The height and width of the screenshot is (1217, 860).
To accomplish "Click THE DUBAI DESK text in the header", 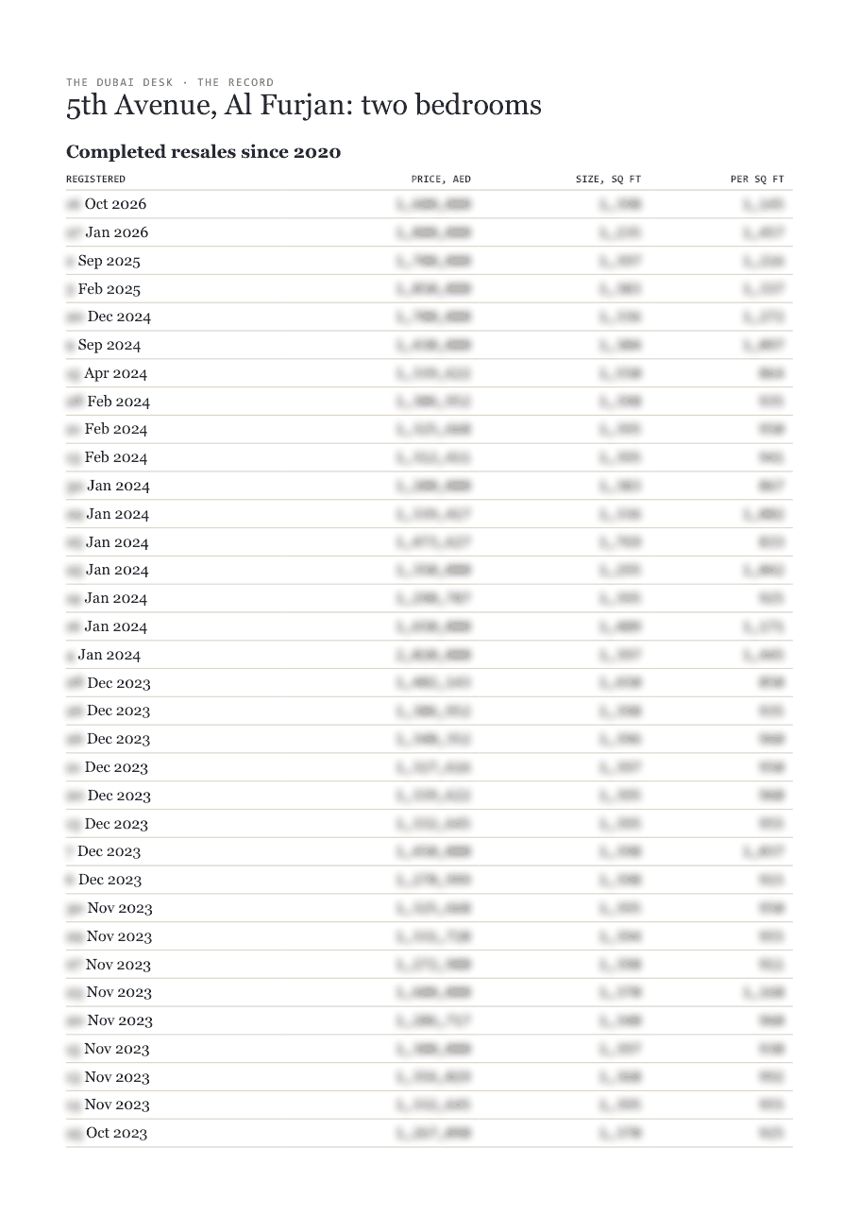I will (x=120, y=82).
